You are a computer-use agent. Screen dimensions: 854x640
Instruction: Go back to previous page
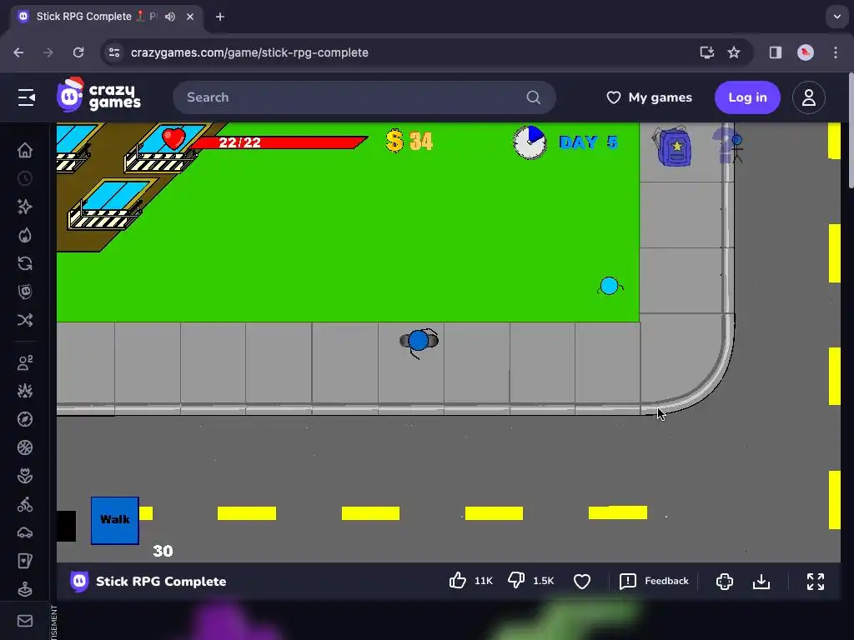[18, 52]
